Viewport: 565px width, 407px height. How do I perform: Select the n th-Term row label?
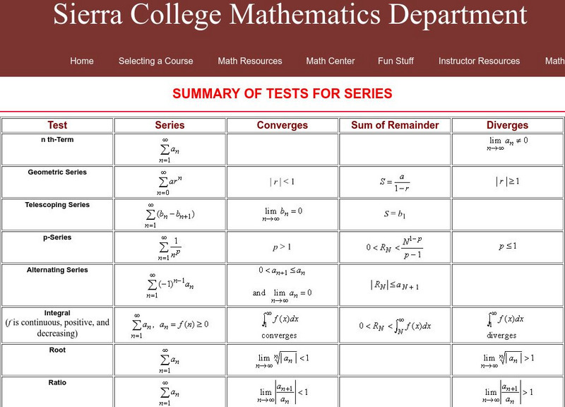57,139
